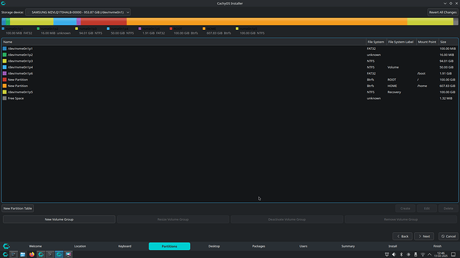Click the purple nvme0n1p6 segment in partition bar
The width and height of the screenshot is (460, 258).
point(79,21)
